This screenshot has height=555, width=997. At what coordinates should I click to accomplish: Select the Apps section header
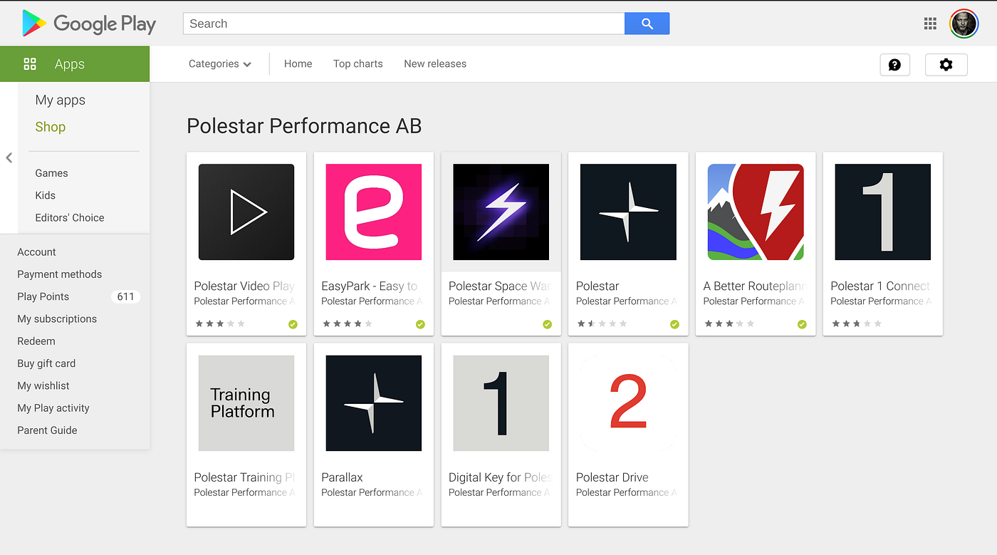[75, 64]
